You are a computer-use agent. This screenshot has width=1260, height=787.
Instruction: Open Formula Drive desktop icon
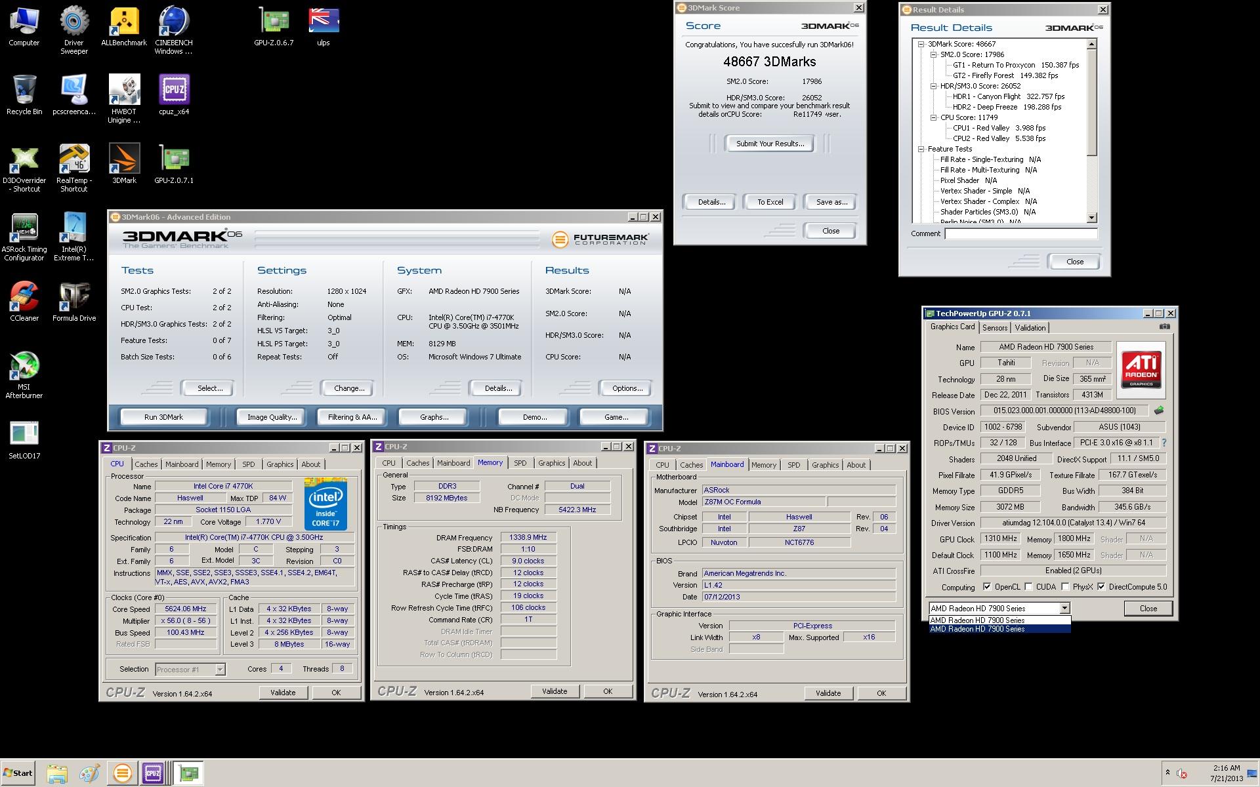pyautogui.click(x=74, y=302)
